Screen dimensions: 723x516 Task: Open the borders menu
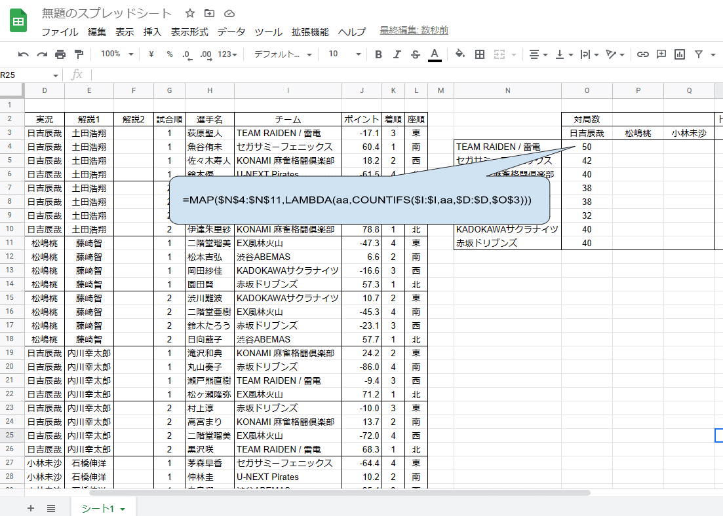[x=480, y=54]
